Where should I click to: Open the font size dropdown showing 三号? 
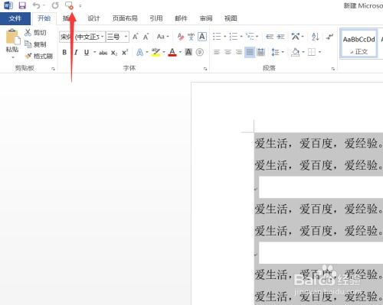coord(126,37)
